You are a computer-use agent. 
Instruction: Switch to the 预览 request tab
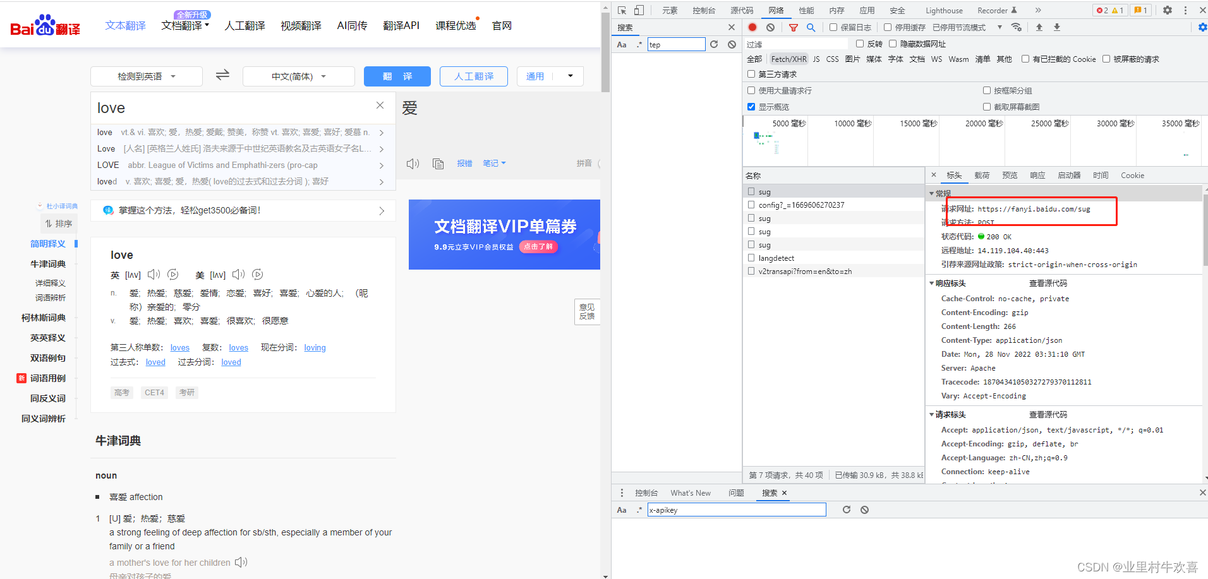(1010, 175)
